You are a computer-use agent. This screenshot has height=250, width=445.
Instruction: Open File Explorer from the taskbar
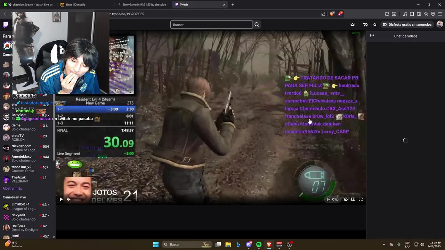click(228, 244)
